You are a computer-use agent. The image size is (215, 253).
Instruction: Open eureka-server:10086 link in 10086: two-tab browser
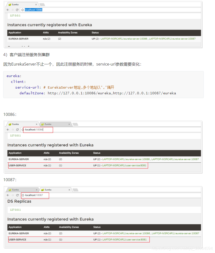pos(126,159)
